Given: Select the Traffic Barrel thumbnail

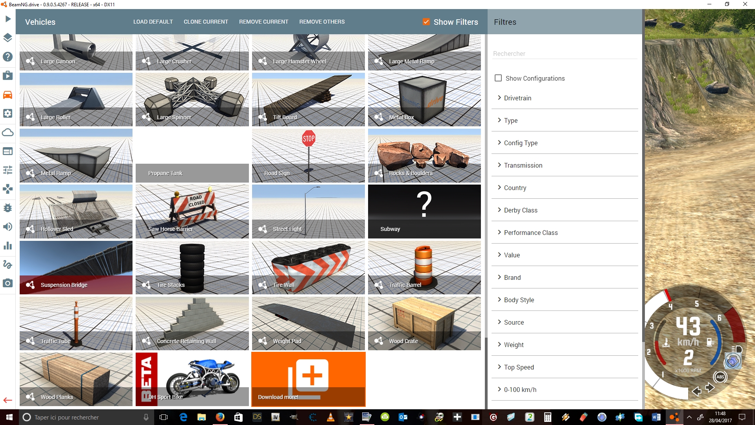Looking at the screenshot, I should [x=424, y=268].
